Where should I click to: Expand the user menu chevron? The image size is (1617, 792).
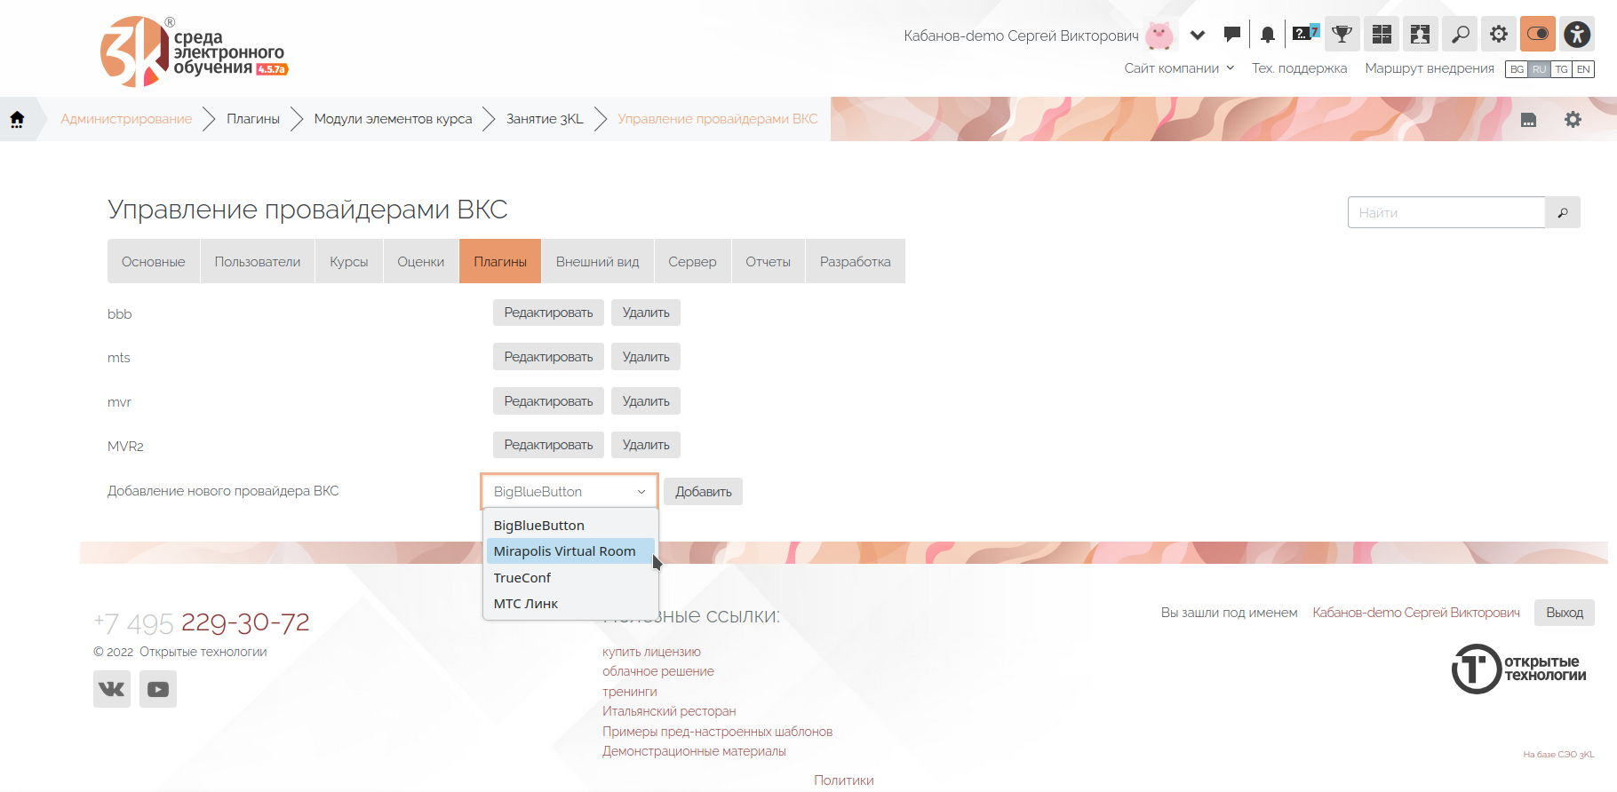[x=1198, y=36]
